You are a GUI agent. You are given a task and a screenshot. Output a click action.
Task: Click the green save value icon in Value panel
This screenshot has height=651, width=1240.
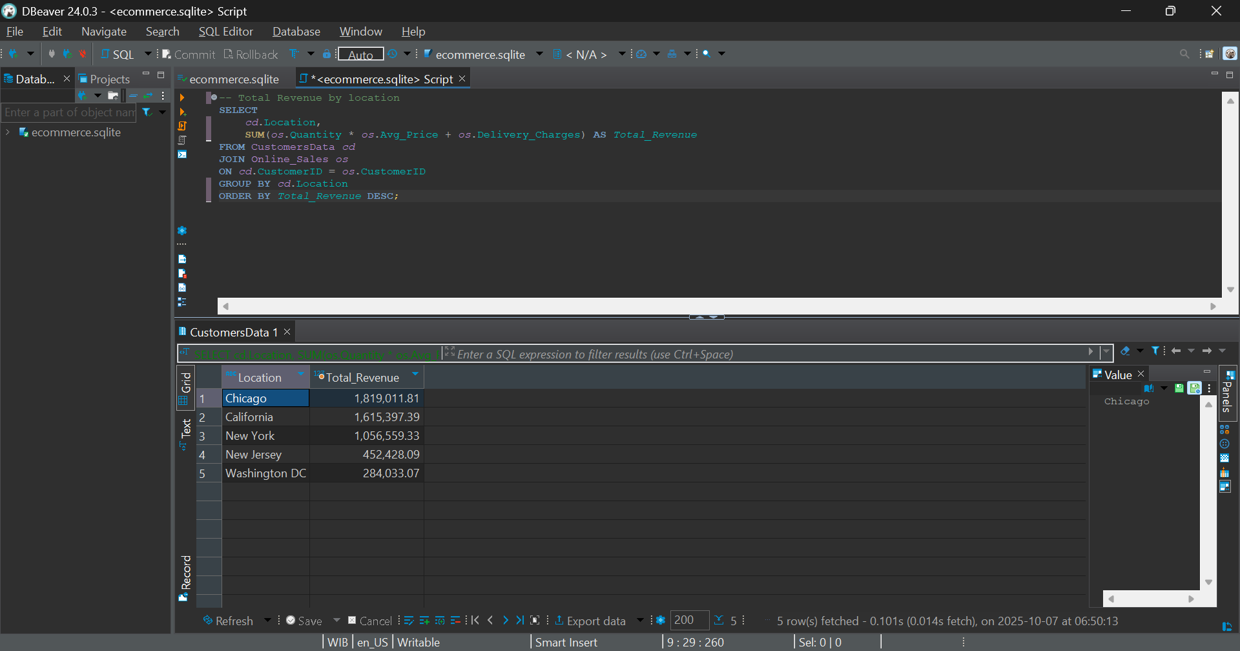1179,388
